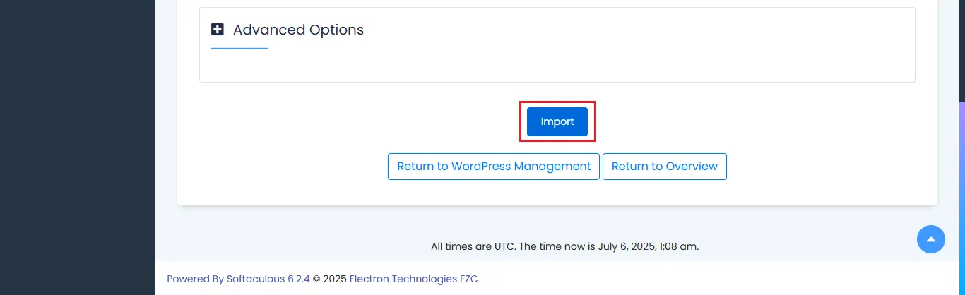Image resolution: width=965 pixels, height=295 pixels.
Task: Click the dark left sidebar area
Action: click(x=78, y=147)
